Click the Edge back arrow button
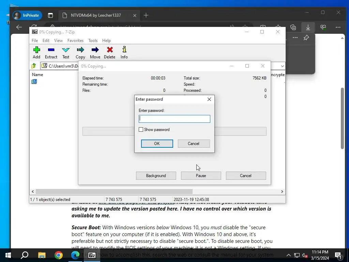The width and height of the screenshot is (349, 262). [x=19, y=27]
